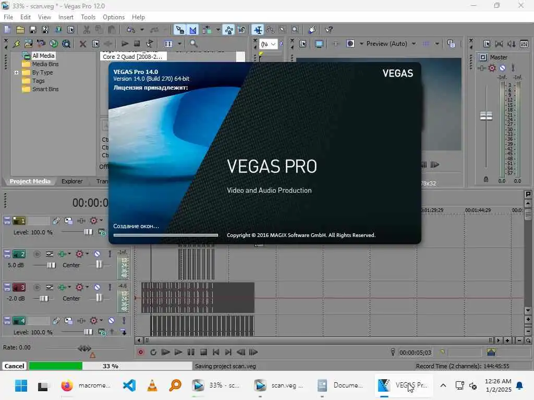Screen dimensions: 534x400
Task: Click the Project Media search magnifier icon
Action: tap(193, 44)
